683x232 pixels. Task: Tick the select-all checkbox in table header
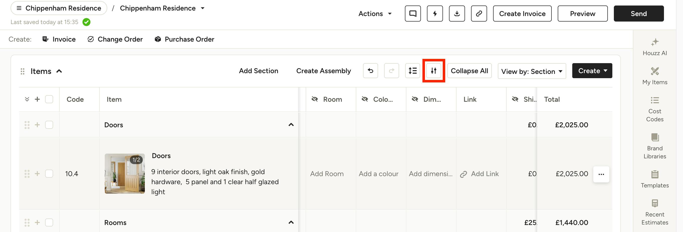49,99
